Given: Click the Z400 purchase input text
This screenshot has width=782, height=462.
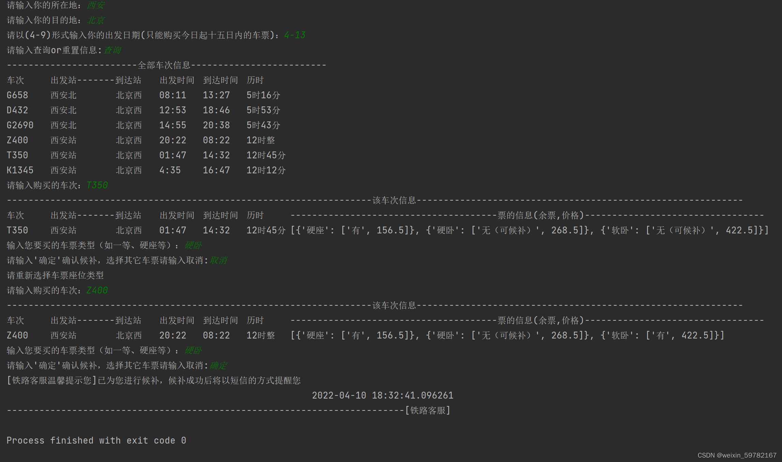Looking at the screenshot, I should tap(97, 290).
